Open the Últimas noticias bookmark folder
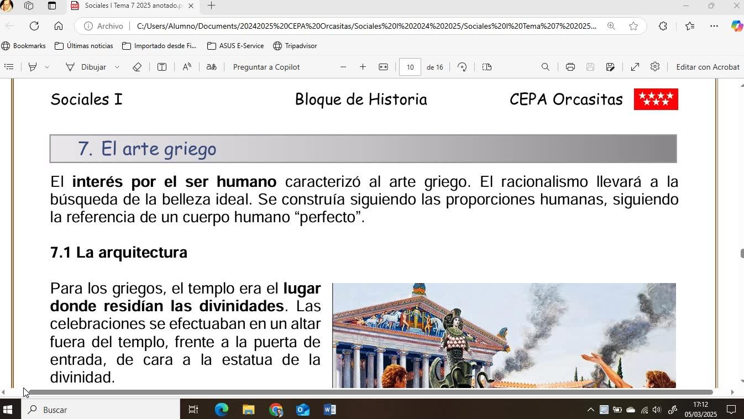Viewport: 744px width, 419px height. (84, 46)
